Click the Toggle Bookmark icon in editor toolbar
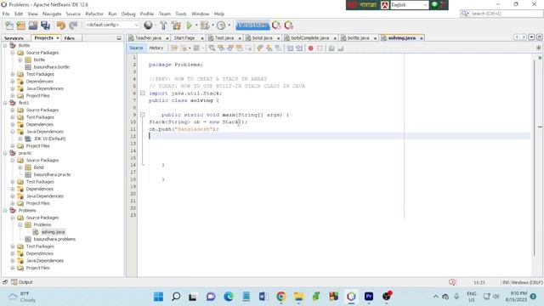The height and width of the screenshot is (306, 544). coord(278,48)
